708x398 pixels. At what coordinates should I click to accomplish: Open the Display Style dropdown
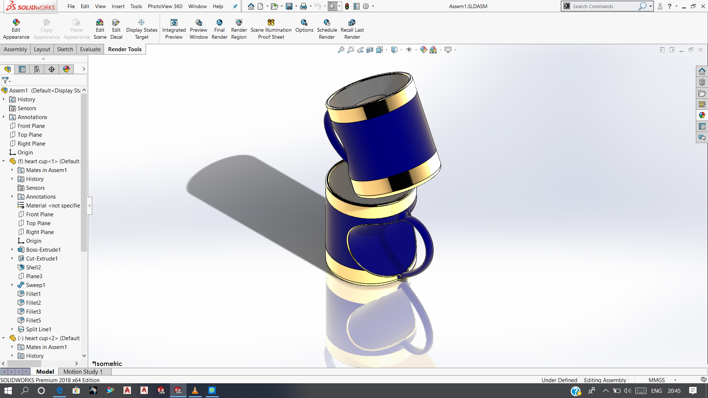click(x=401, y=50)
